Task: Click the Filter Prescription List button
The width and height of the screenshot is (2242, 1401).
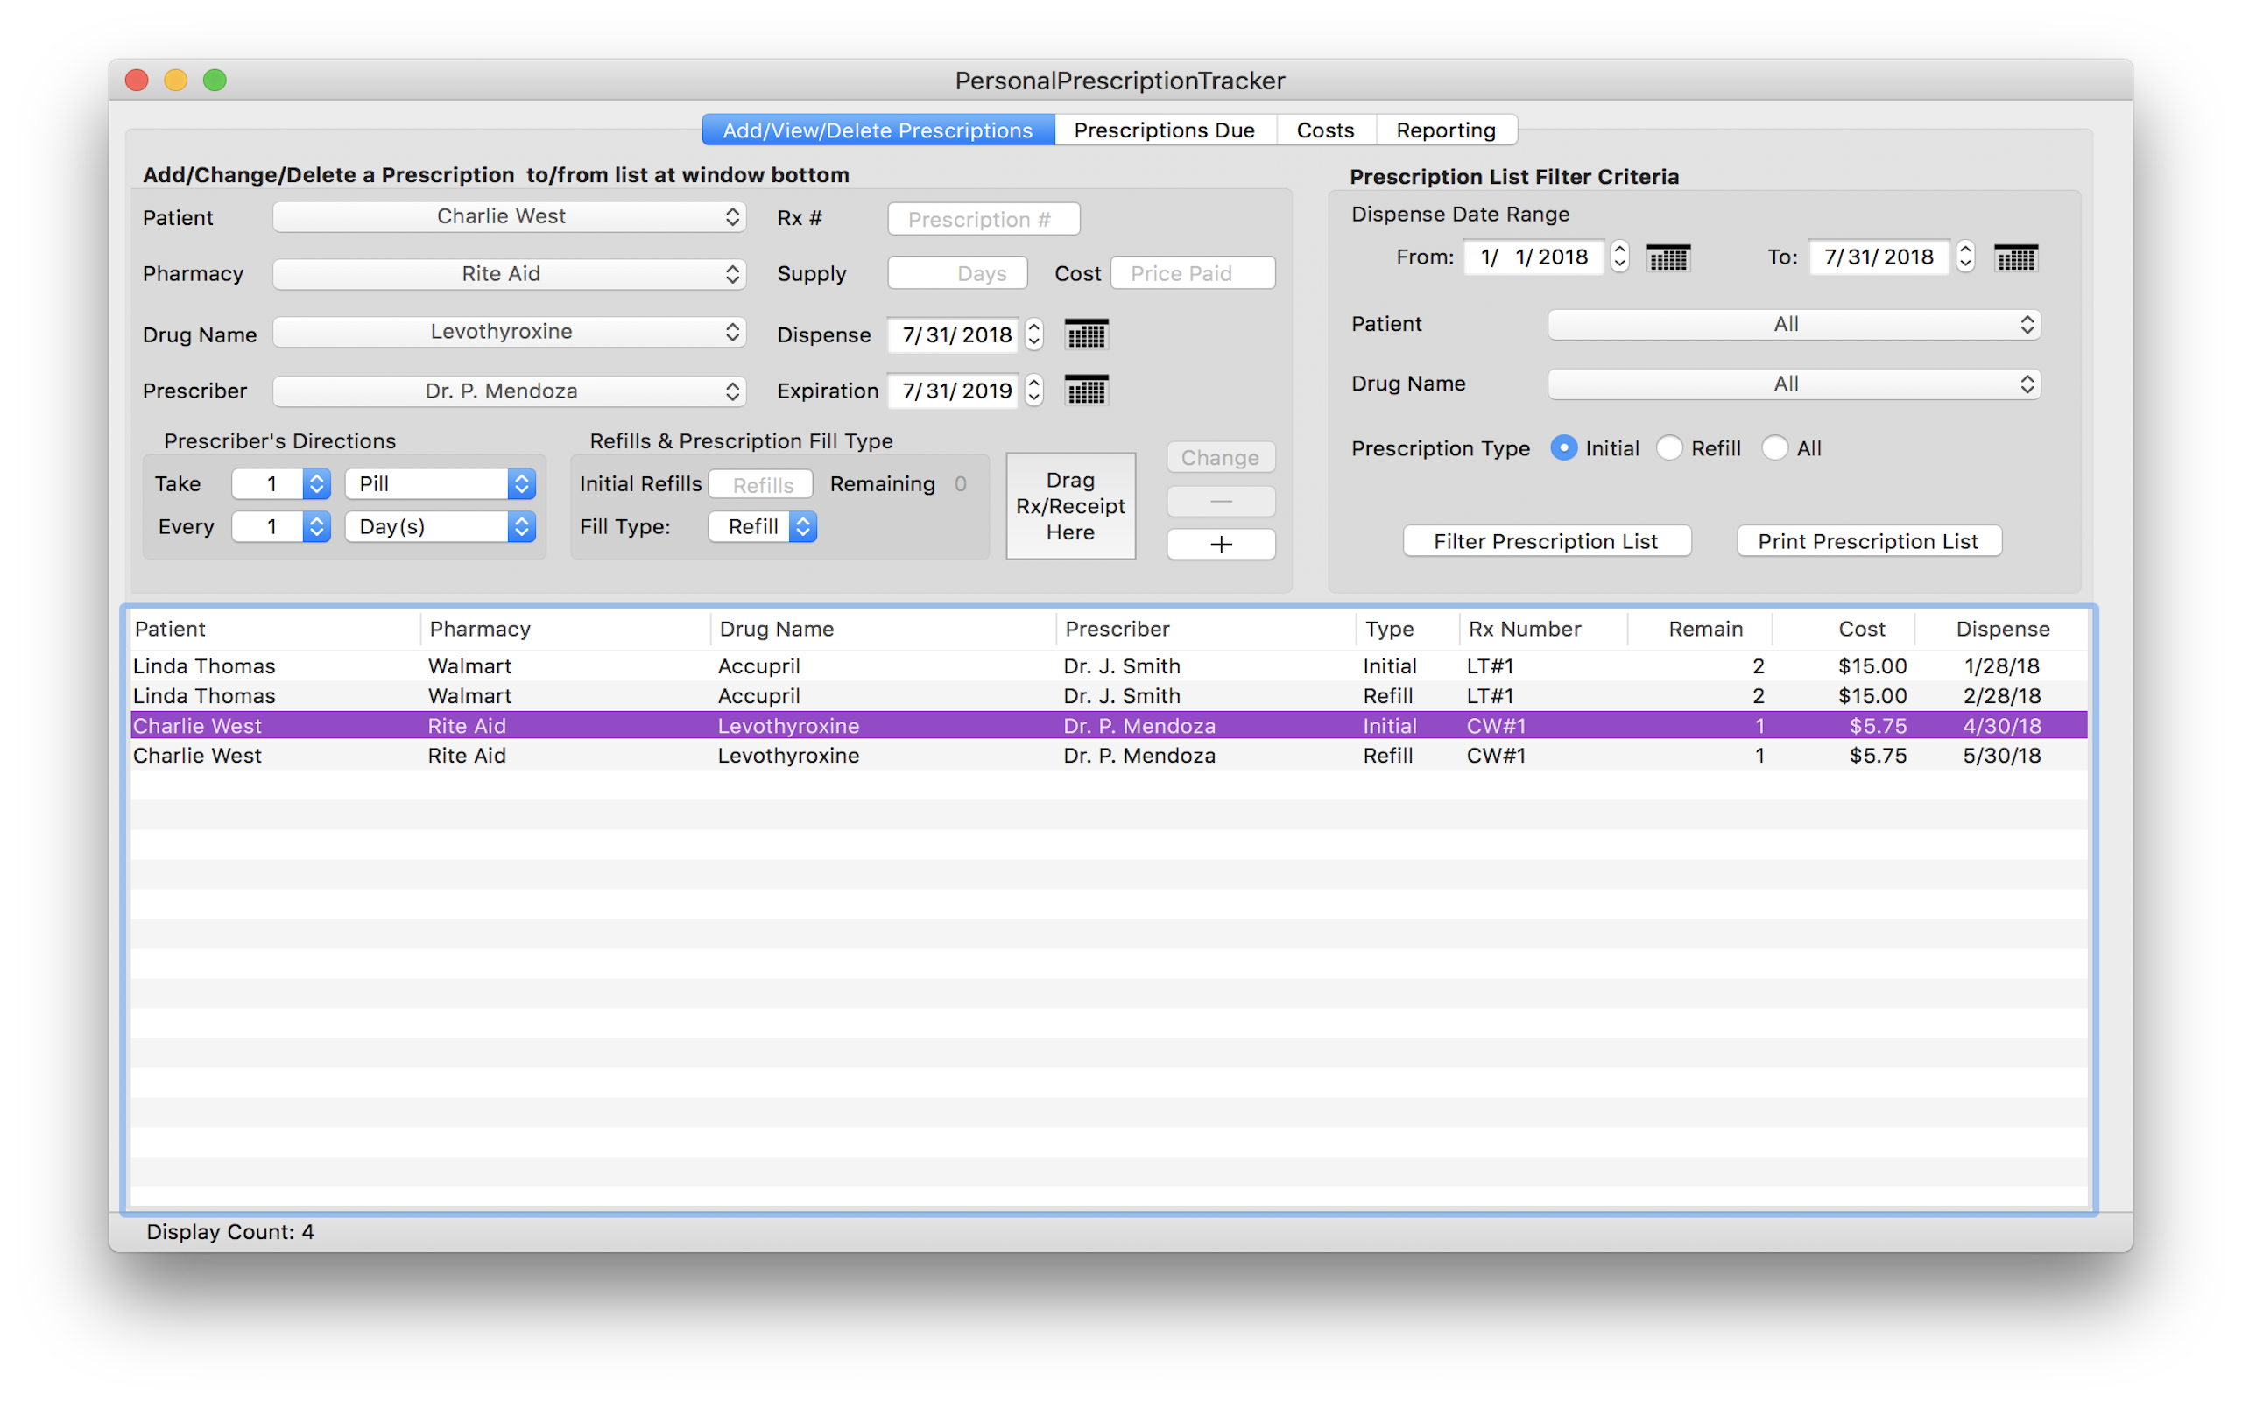Action: point(1547,541)
